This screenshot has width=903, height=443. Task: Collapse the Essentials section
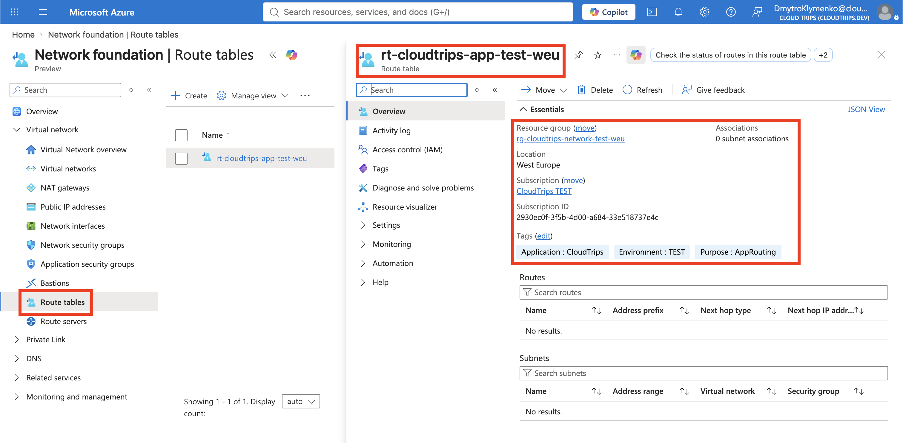(523, 109)
